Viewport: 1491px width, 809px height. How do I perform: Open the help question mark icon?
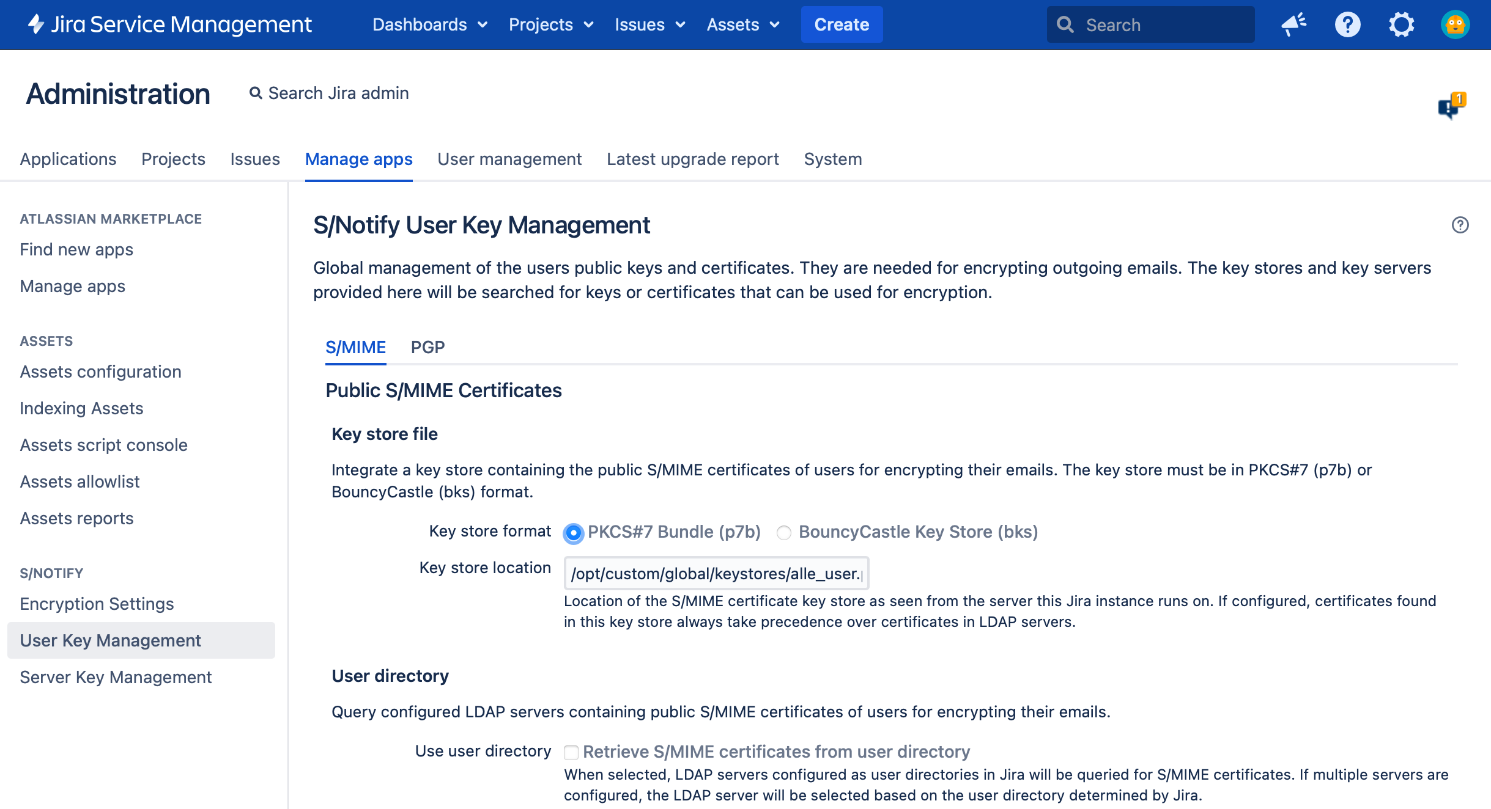1347,24
